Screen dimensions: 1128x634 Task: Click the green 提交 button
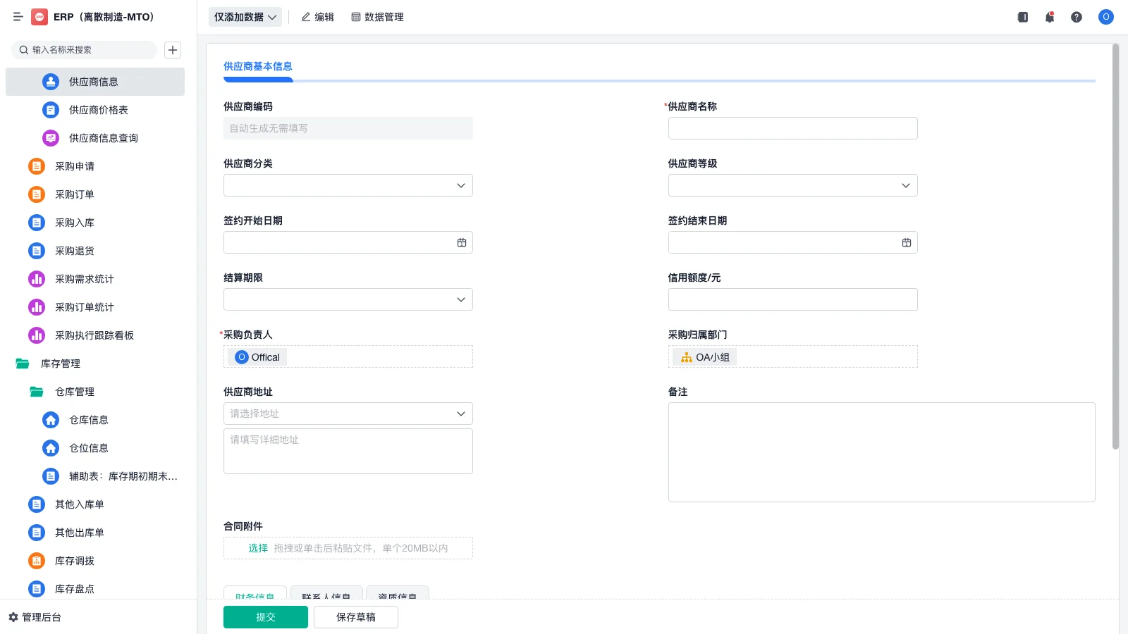click(266, 616)
